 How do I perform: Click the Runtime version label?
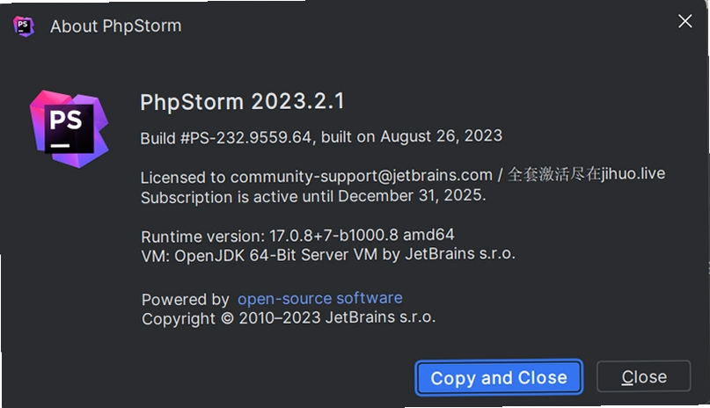point(203,237)
